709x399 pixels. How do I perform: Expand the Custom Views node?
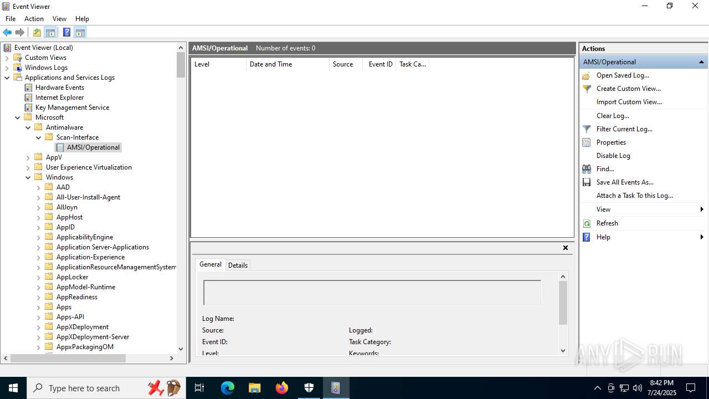[x=7, y=58]
